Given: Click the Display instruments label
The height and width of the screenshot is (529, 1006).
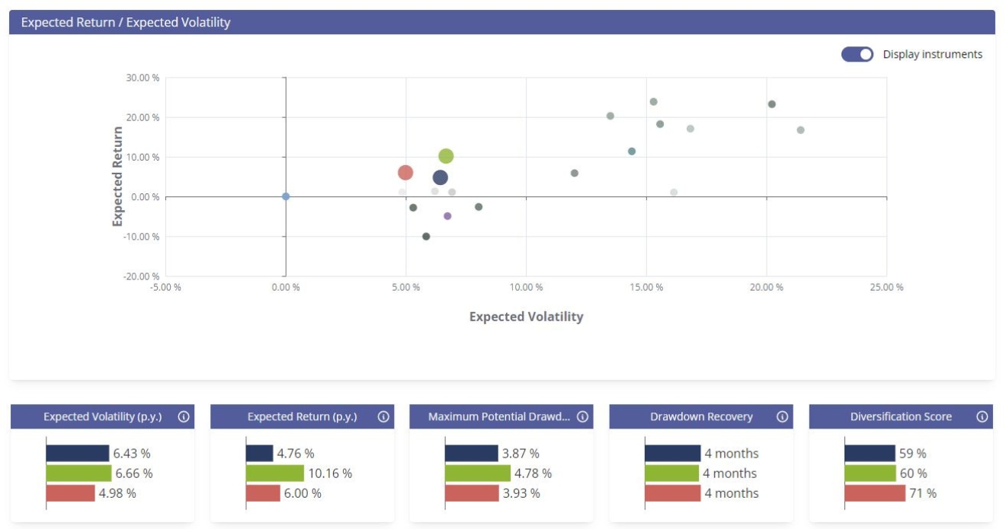Looking at the screenshot, I should click(x=932, y=54).
